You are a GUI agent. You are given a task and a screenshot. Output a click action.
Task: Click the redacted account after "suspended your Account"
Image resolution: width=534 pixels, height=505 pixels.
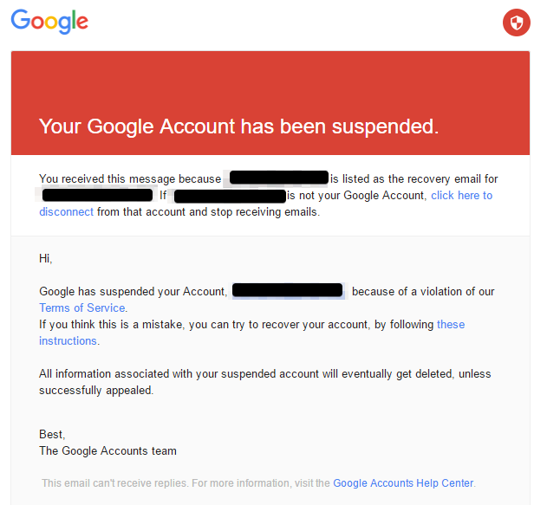click(x=288, y=291)
